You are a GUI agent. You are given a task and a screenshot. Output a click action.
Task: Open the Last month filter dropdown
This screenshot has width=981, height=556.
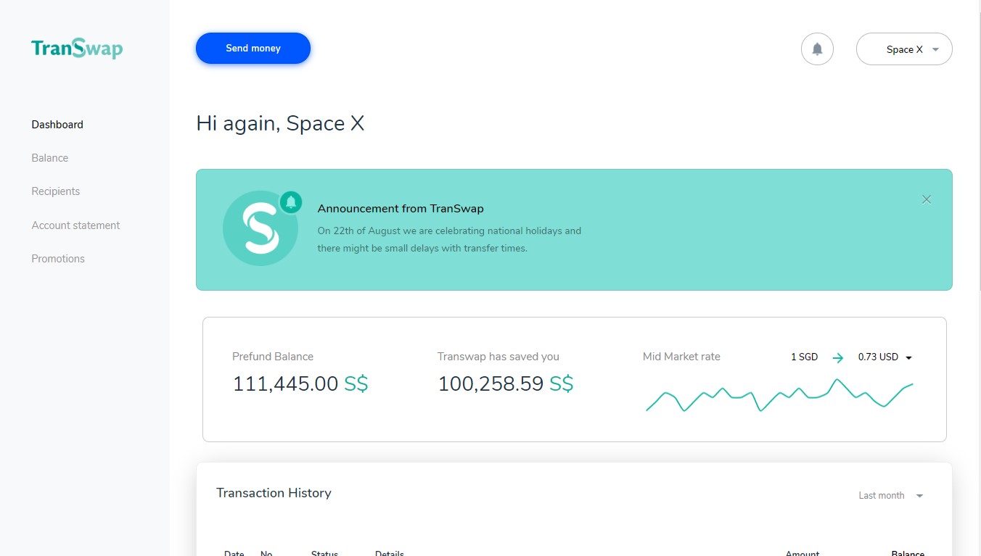(890, 496)
